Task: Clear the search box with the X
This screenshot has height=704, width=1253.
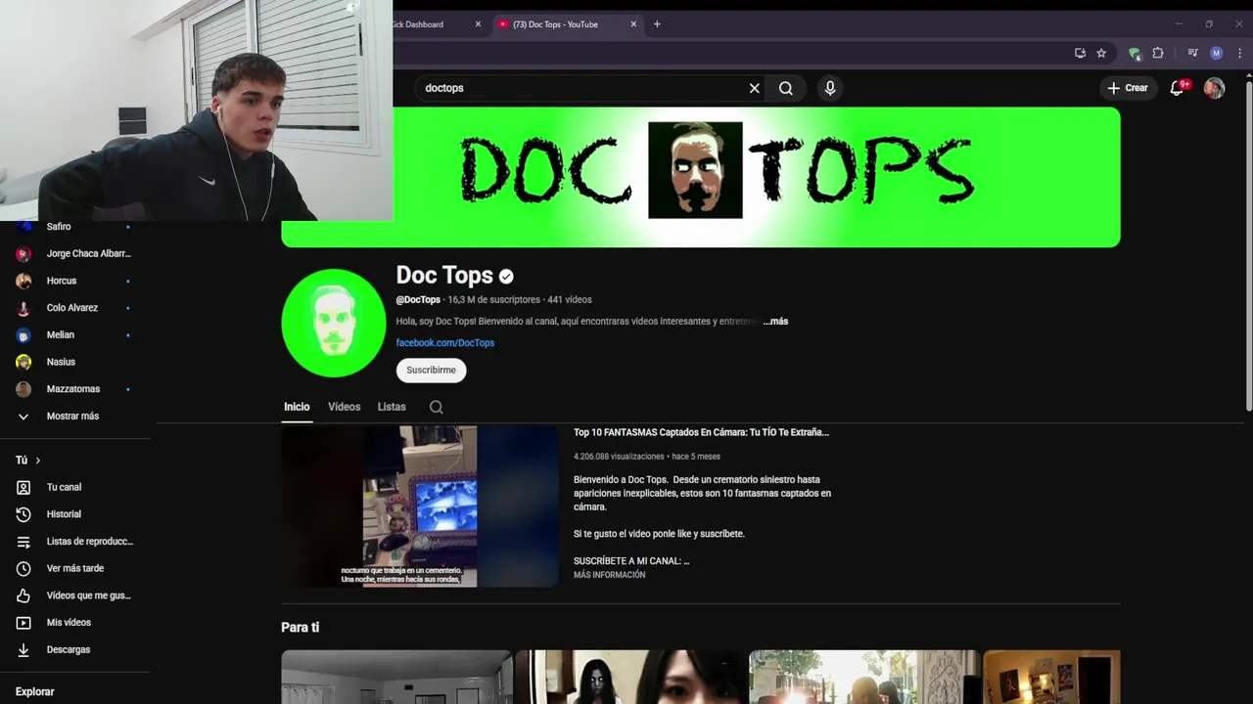Action: click(x=754, y=88)
